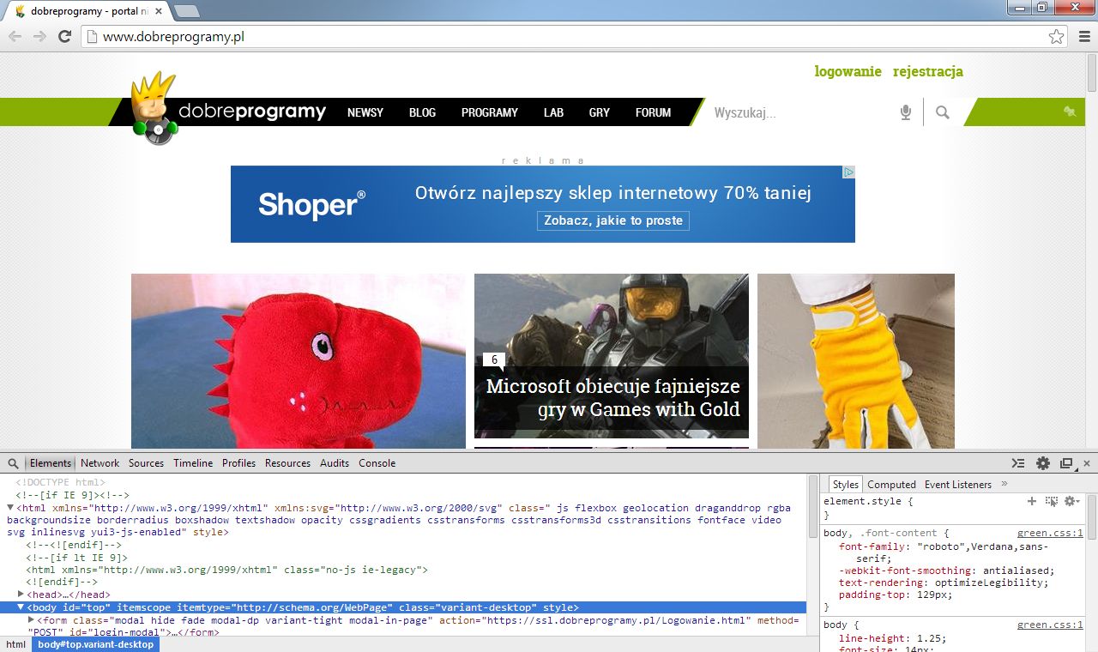
Task: Select the Styles sidebar tab
Action: [x=845, y=485]
